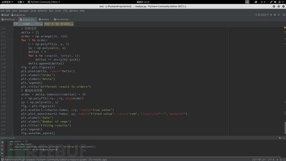The width and height of the screenshot is (286, 161).
Task: Click the volume icon in system tray
Action: pyautogui.click(x=275, y=2)
